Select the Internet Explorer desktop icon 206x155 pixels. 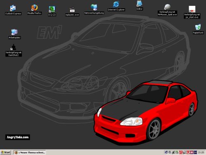pyautogui.click(x=116, y=6)
